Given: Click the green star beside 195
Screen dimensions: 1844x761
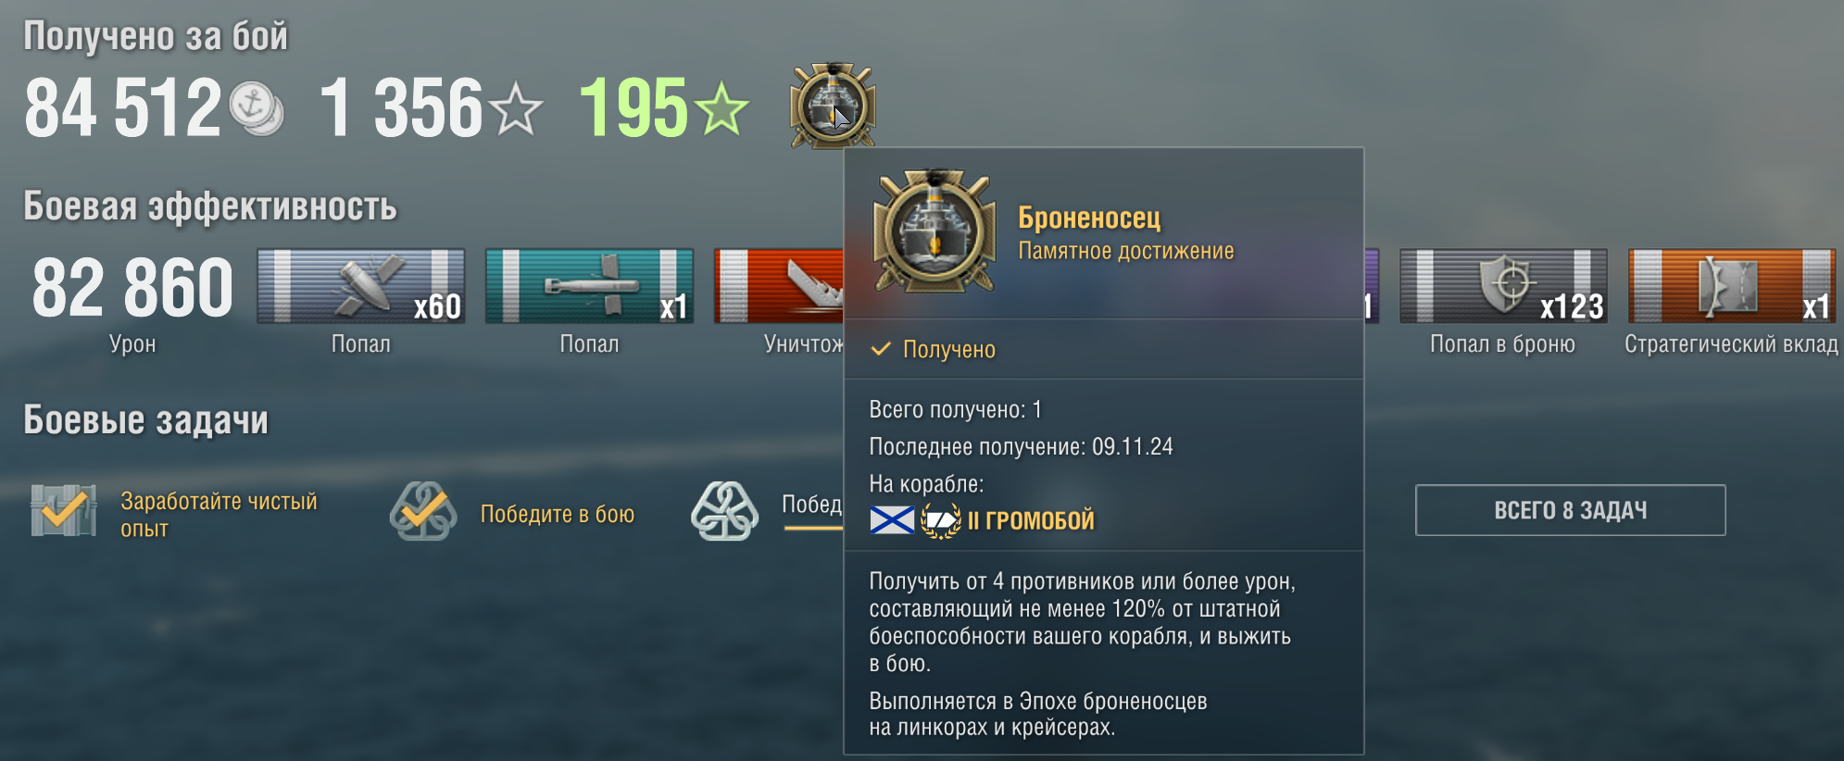Looking at the screenshot, I should point(721,108).
